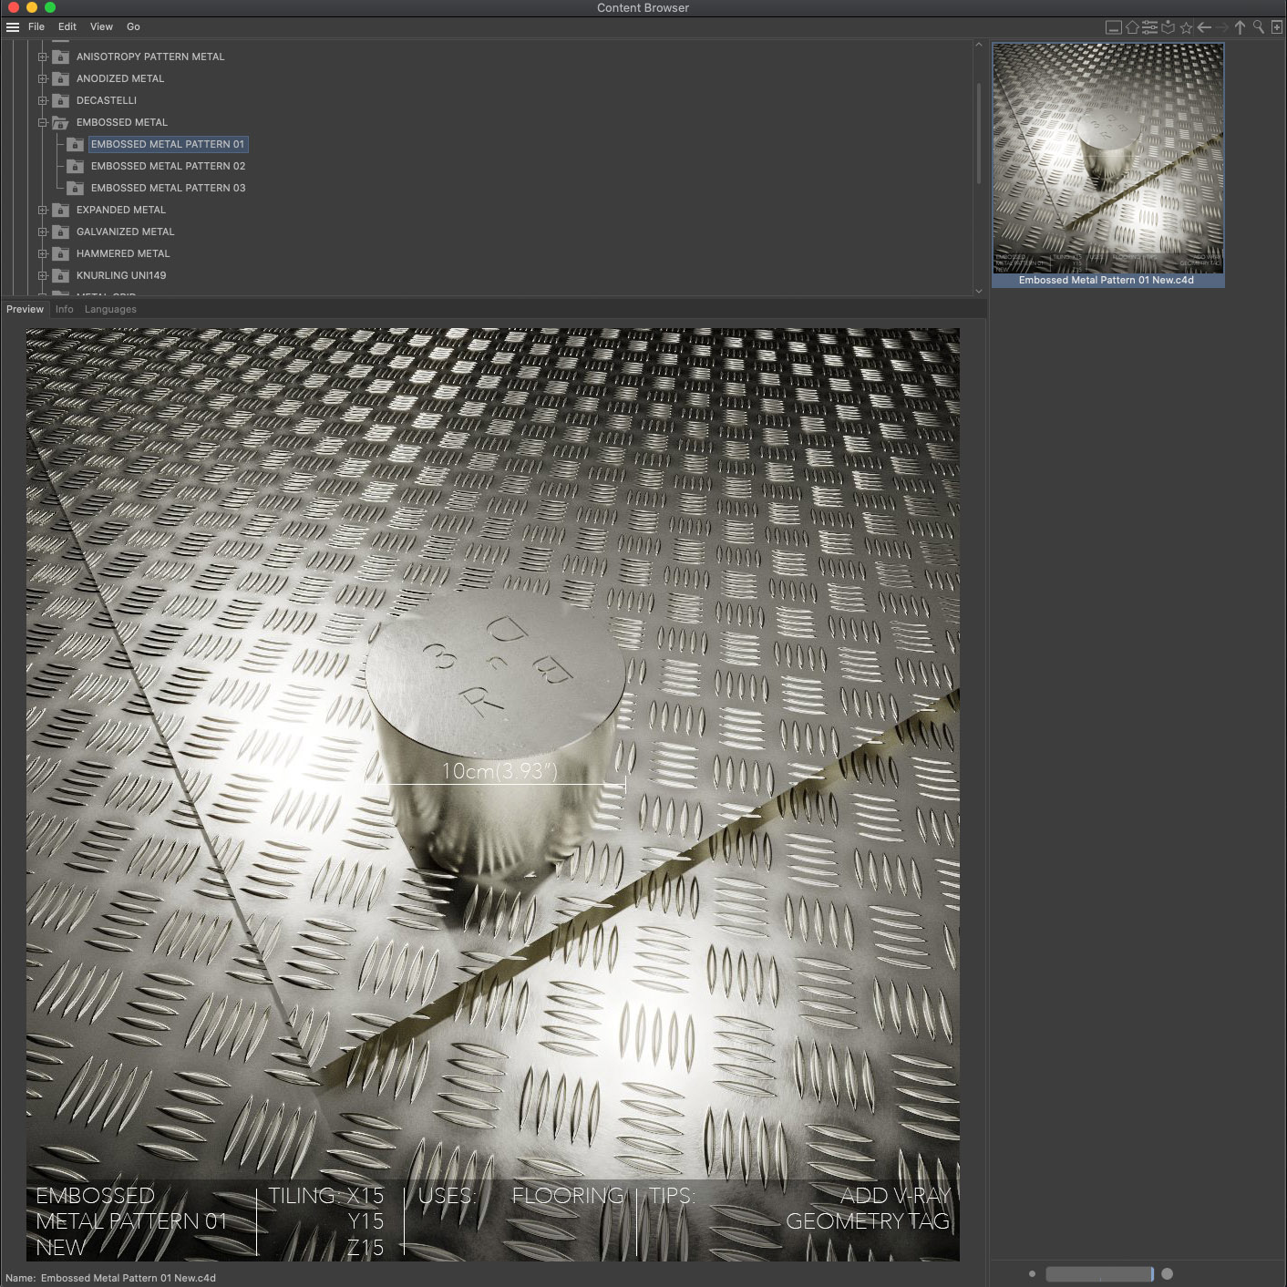Expand the KNURLING UNI149 folder
The height and width of the screenshot is (1287, 1287).
click(42, 275)
